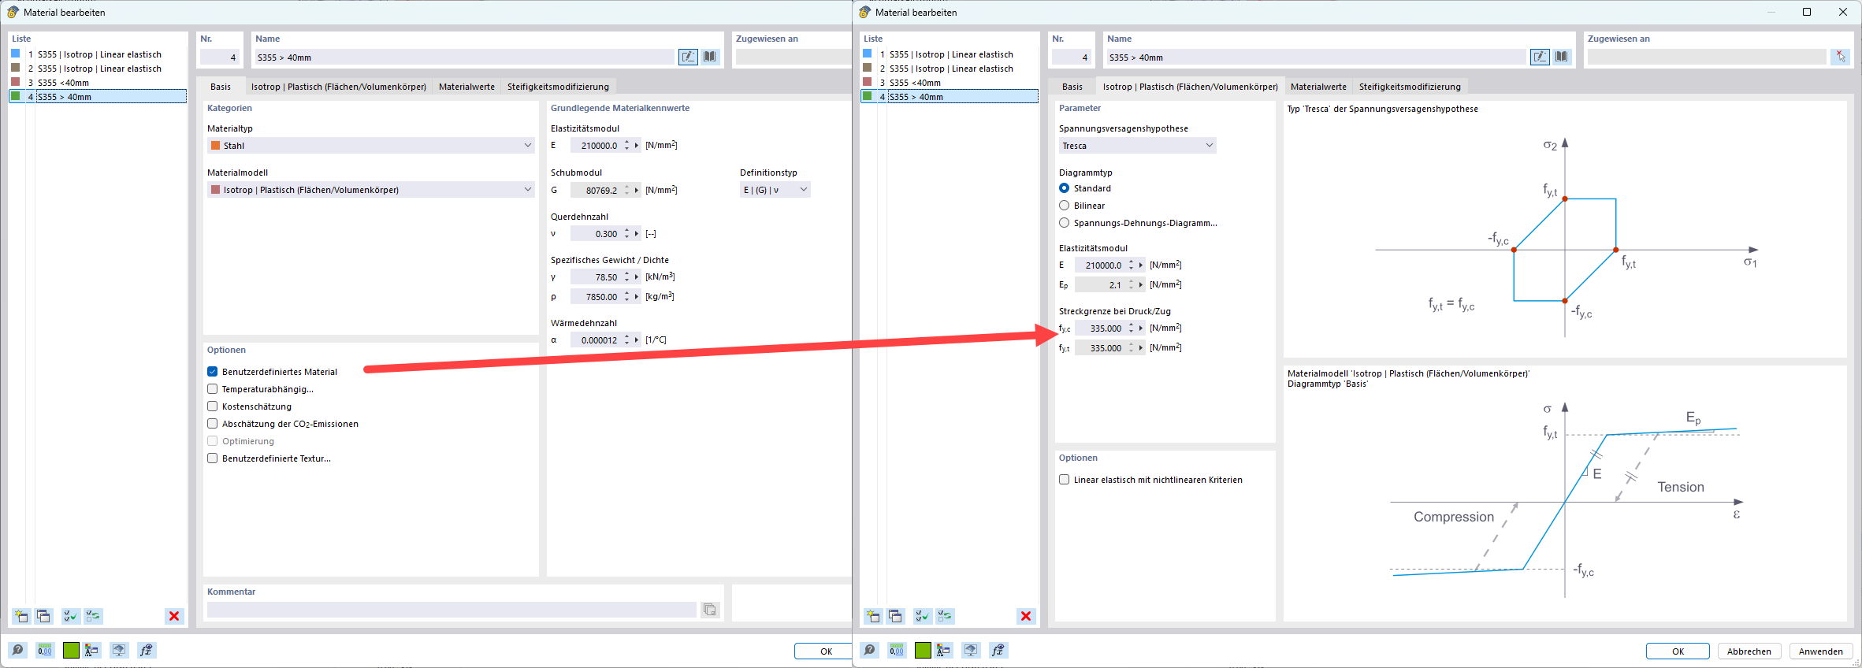Open Steifigkeitsmodifizierung tab in right dialog
Image resolution: width=1862 pixels, height=668 pixels.
tap(1409, 87)
